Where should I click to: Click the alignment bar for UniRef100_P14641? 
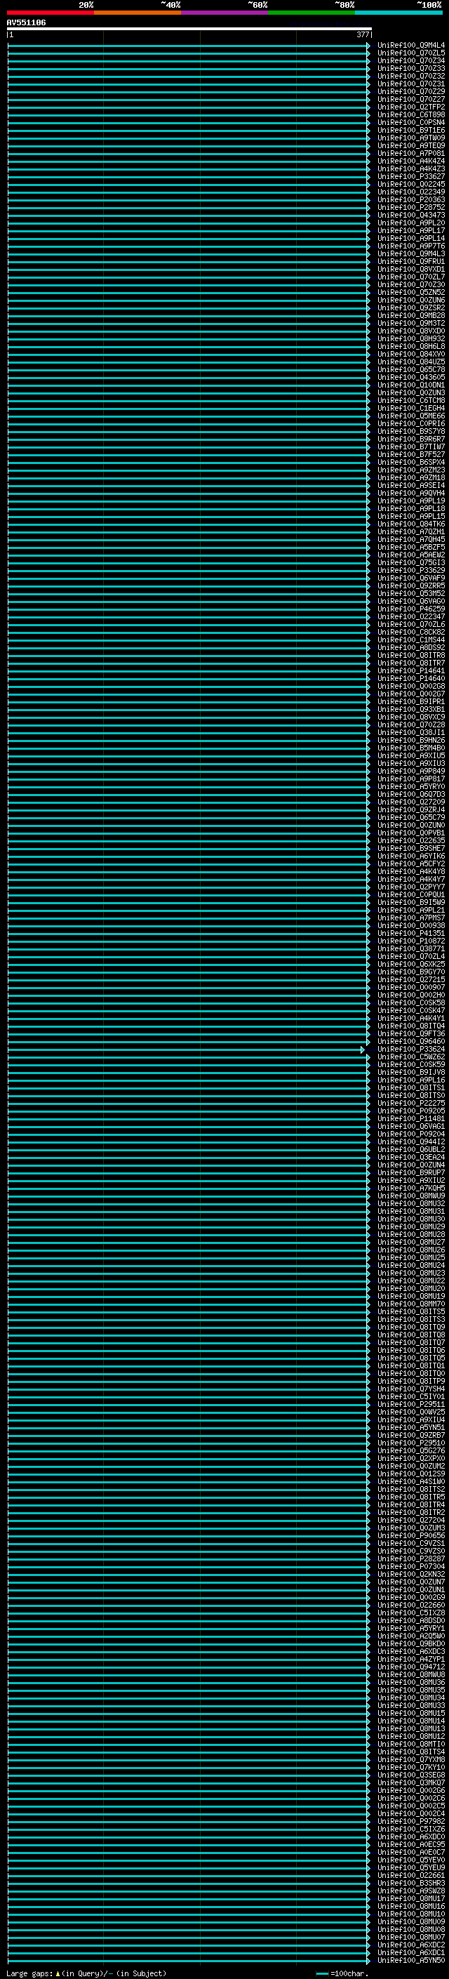189,670
